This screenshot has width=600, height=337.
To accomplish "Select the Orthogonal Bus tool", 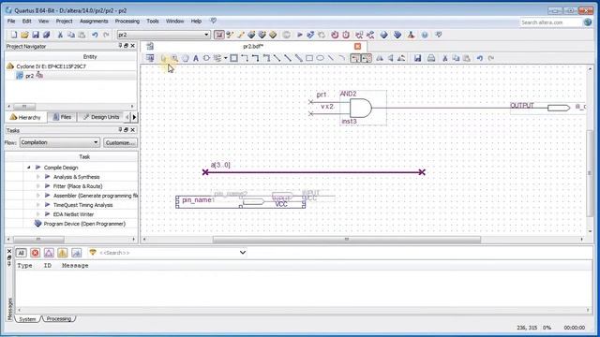I will pyautogui.click(x=256, y=58).
